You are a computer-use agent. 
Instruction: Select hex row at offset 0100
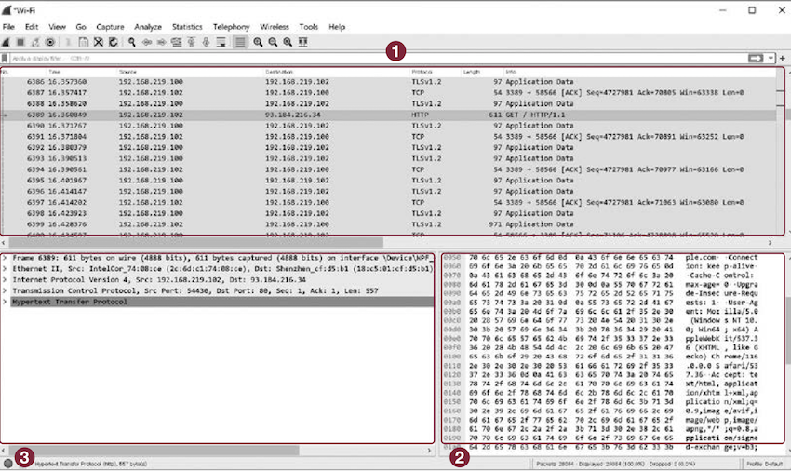600,357
